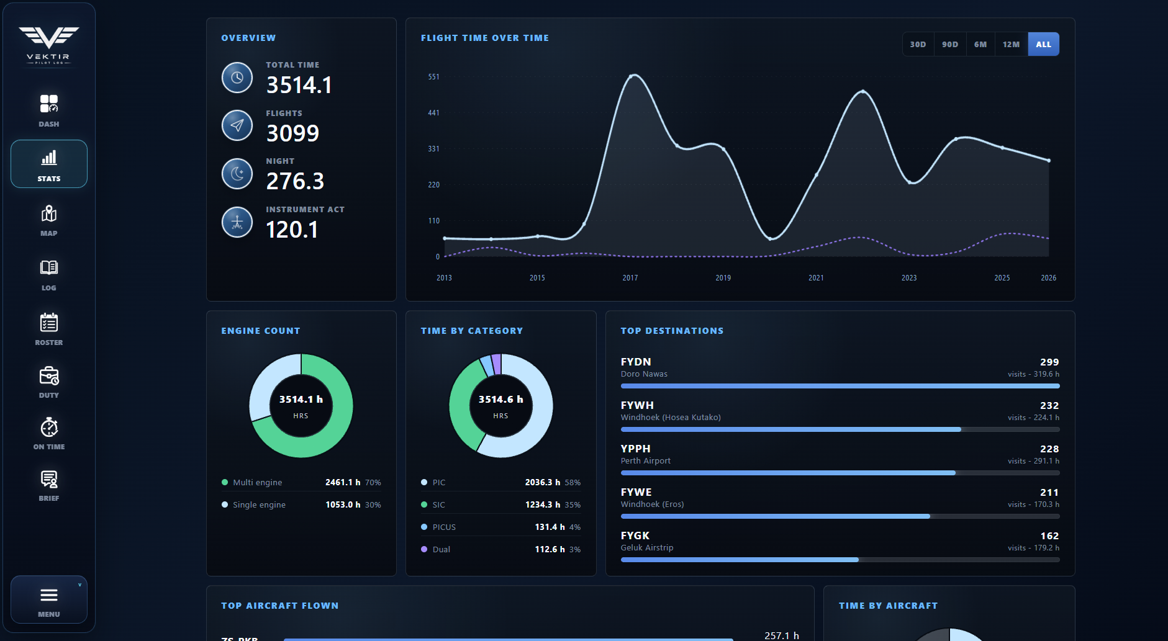
Task: Open the Brief icon in sidebar
Action: pos(49,479)
